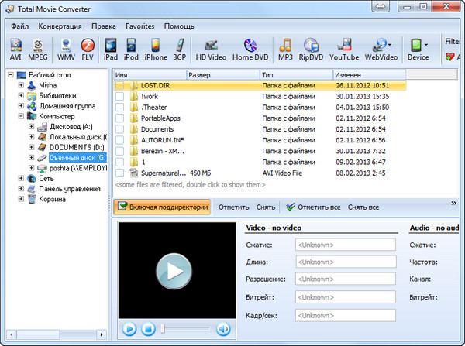
Task: Select the AVI conversion format icon
Action: click(15, 49)
